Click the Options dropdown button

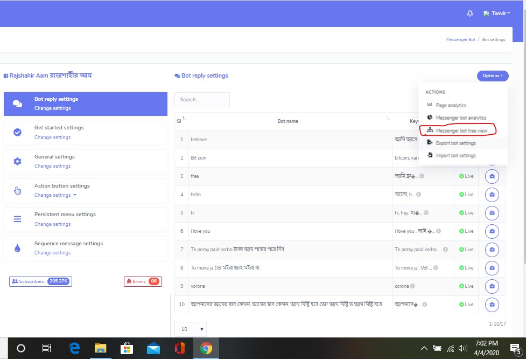click(x=493, y=76)
